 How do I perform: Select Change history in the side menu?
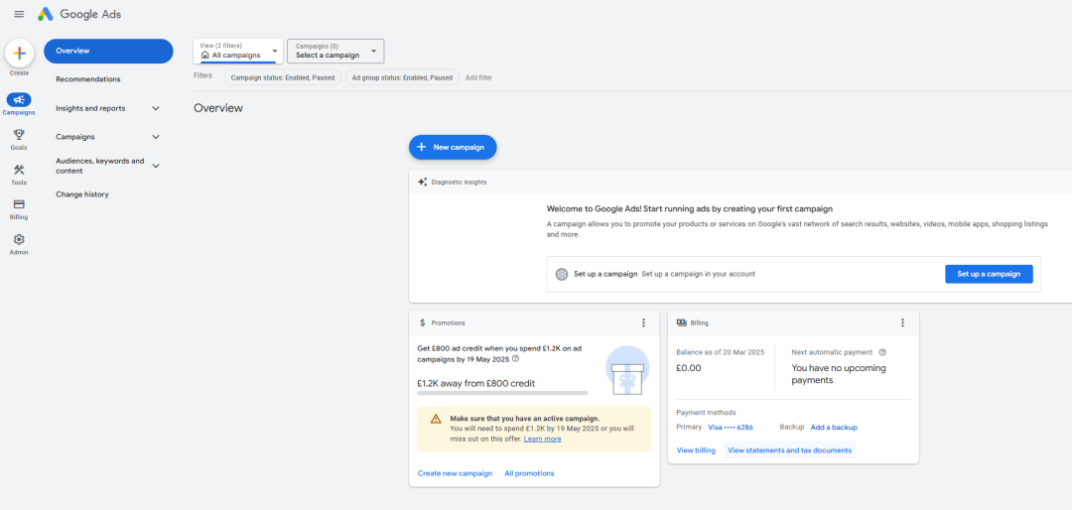82,194
